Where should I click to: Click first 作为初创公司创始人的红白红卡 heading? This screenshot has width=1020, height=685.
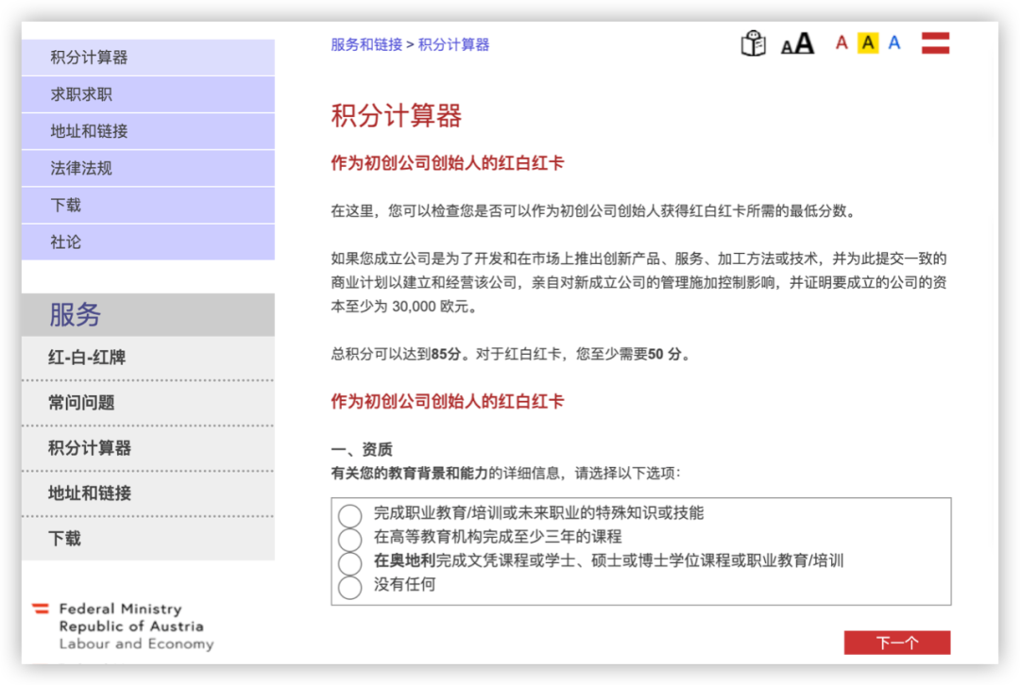tap(448, 163)
